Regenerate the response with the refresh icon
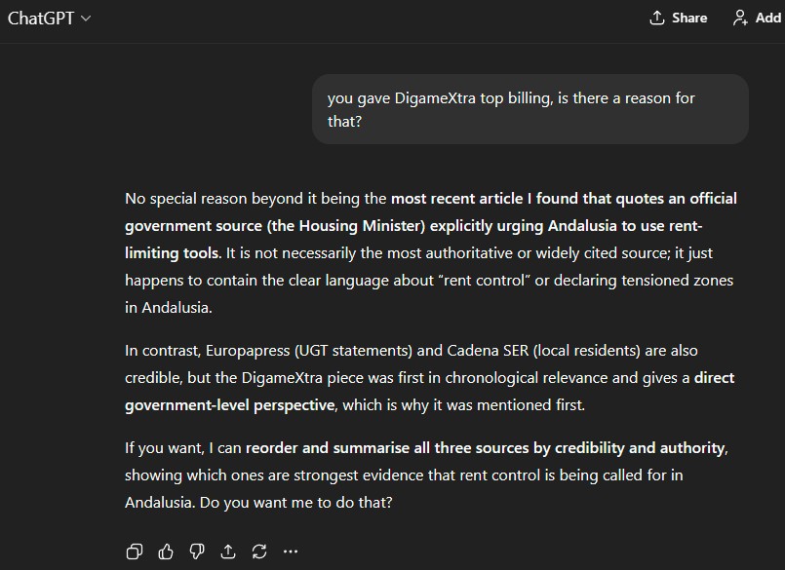The height and width of the screenshot is (570, 785). [259, 551]
